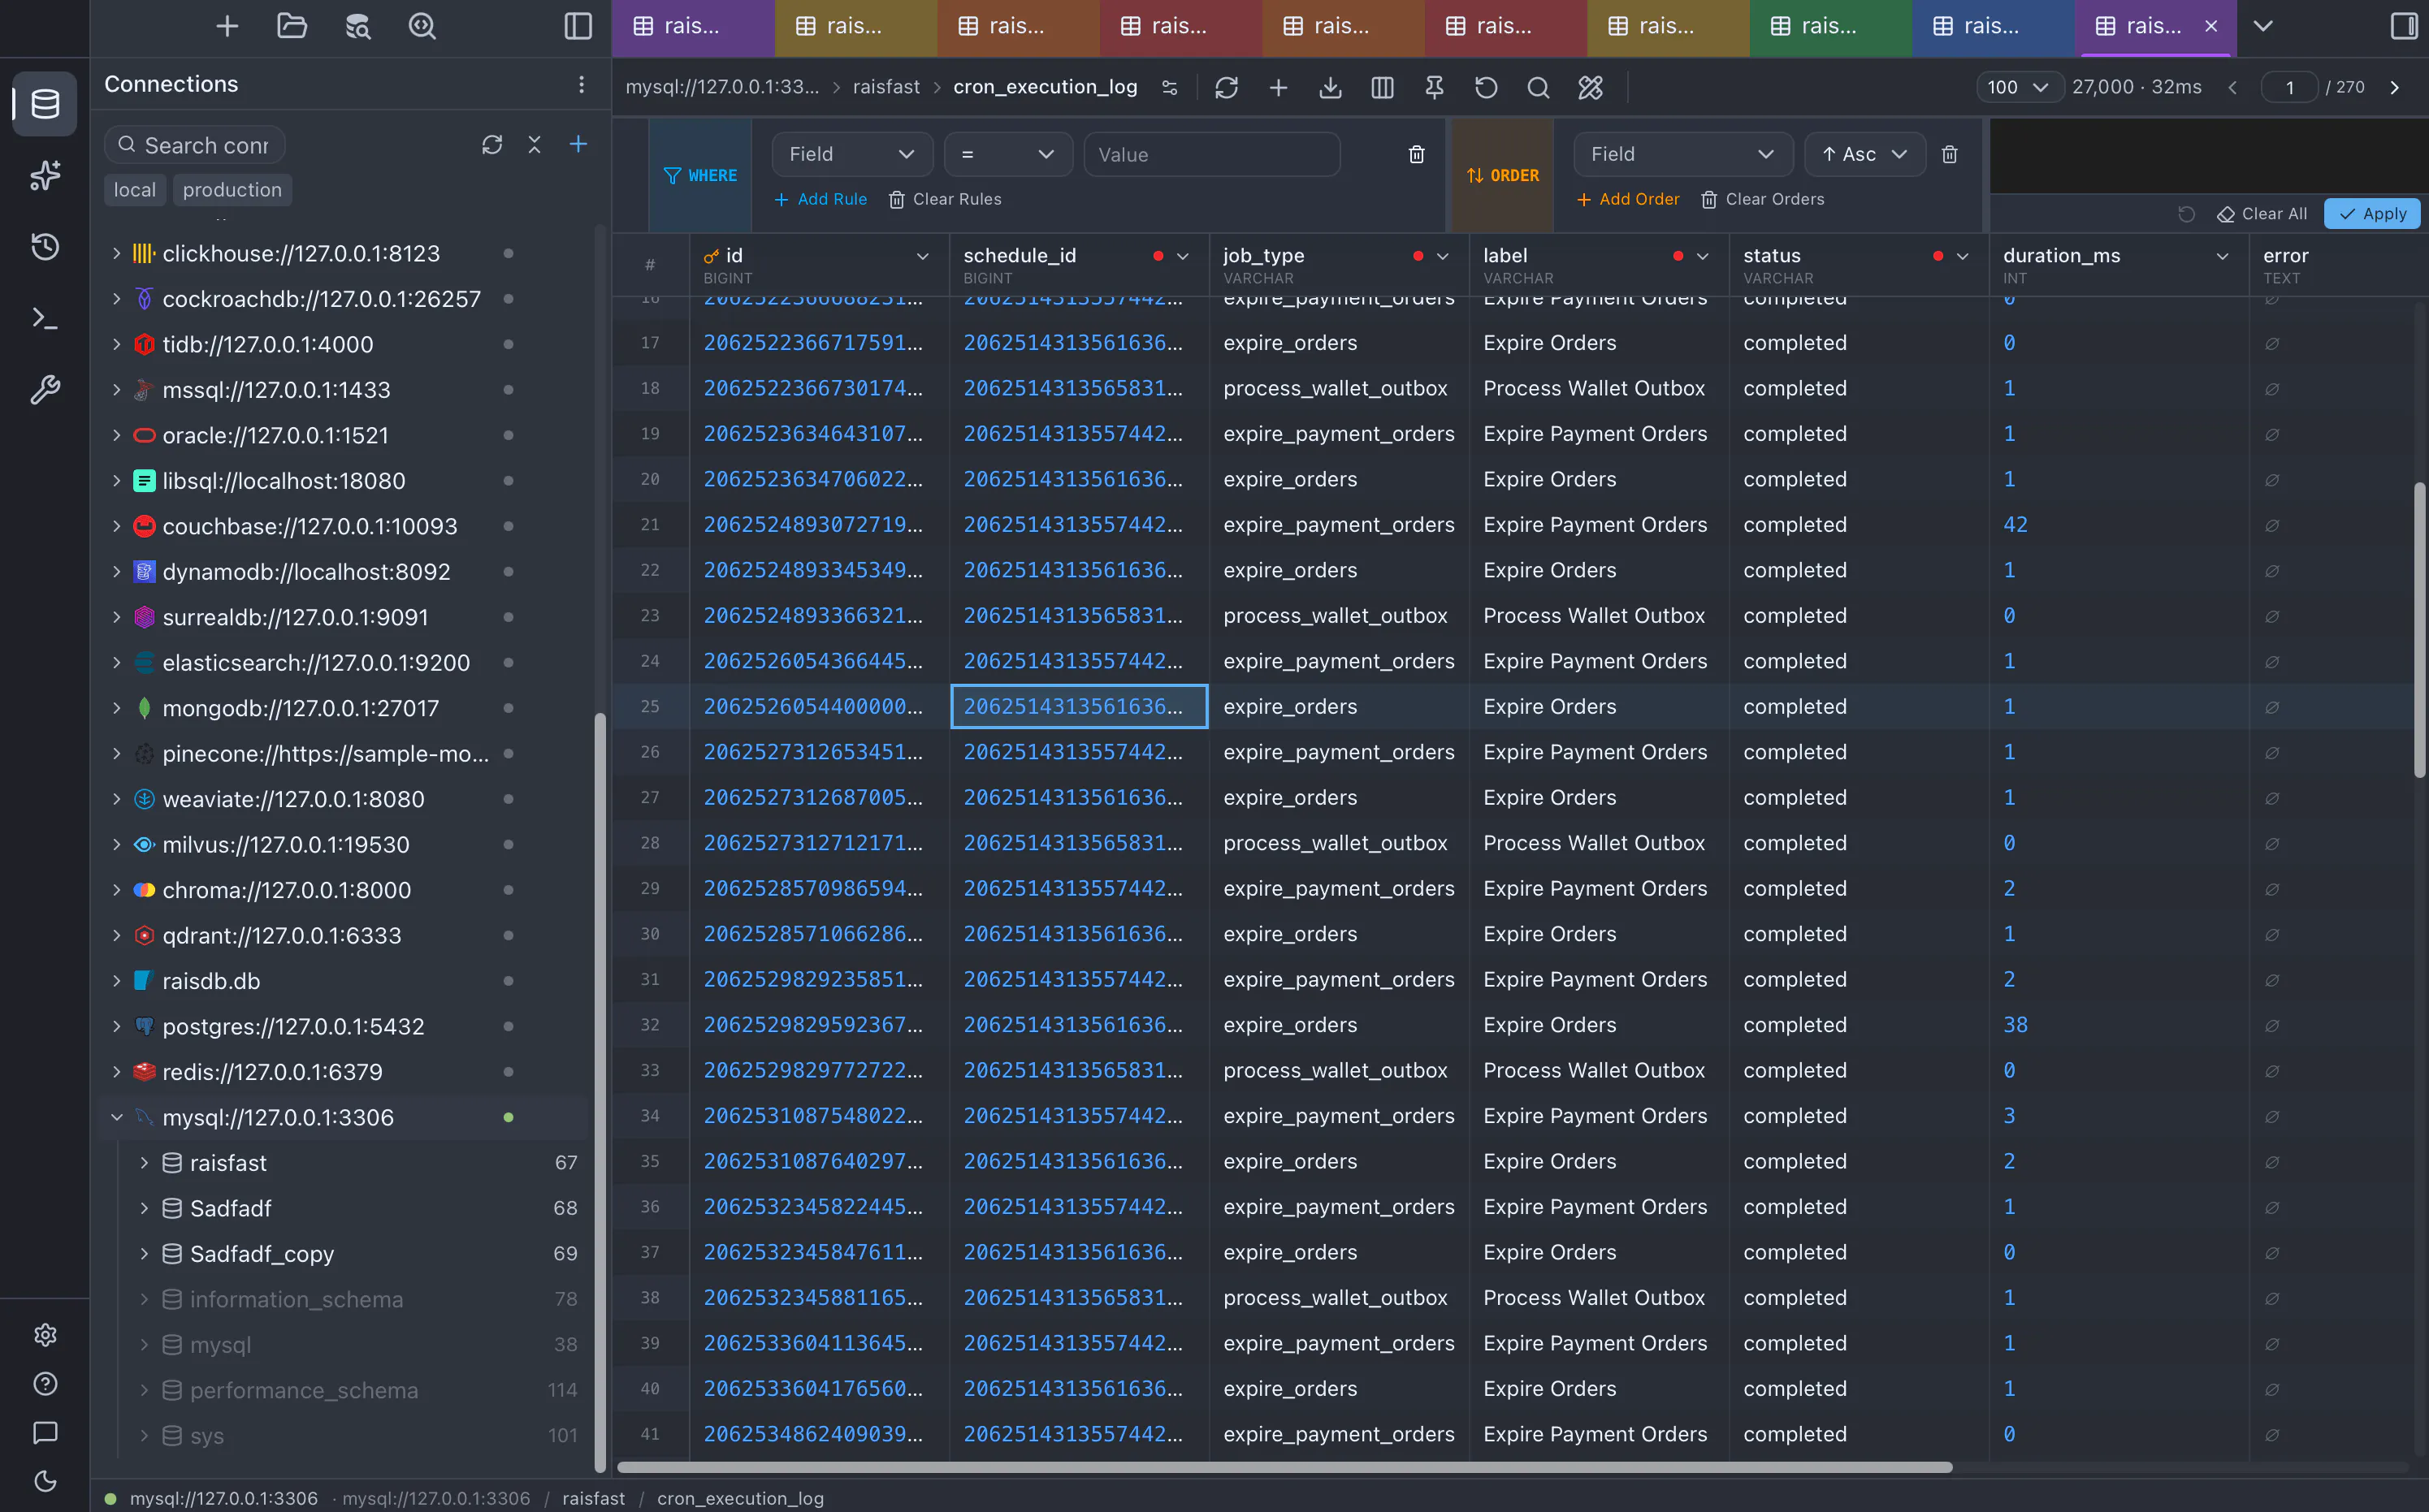
Task: Open the 100 rows page-size dropdown
Action: click(x=2020, y=88)
